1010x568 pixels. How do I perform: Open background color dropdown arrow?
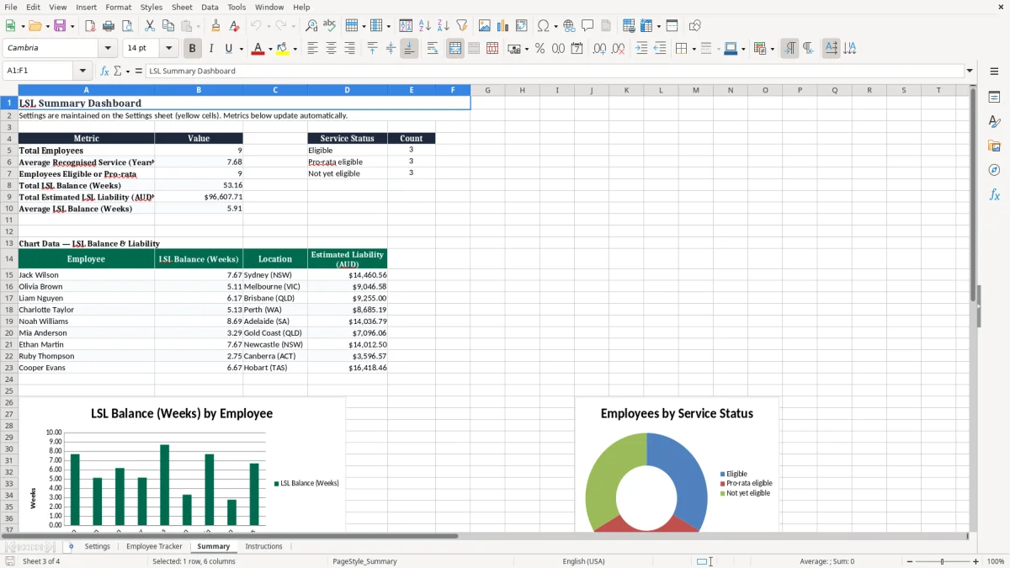295,49
